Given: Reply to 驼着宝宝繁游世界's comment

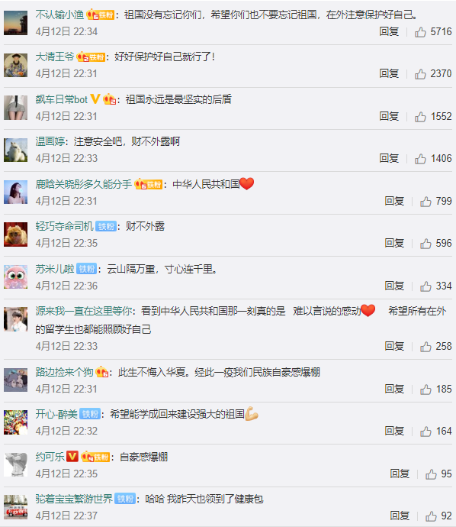Looking at the screenshot, I should pos(400,516).
